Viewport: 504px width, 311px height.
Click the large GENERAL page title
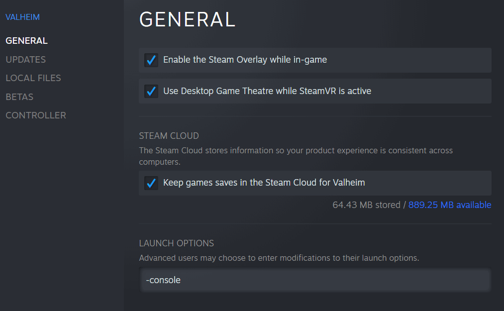point(187,20)
